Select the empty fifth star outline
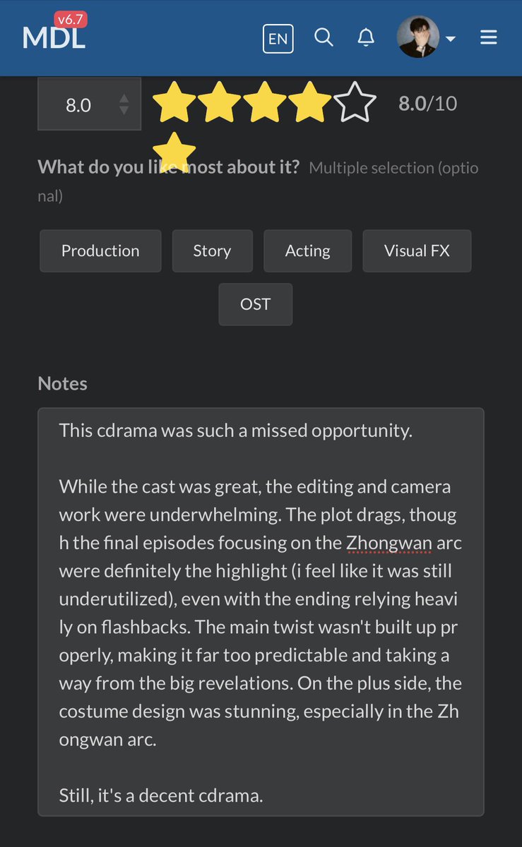Viewport: 522px width, 847px height. (x=355, y=104)
